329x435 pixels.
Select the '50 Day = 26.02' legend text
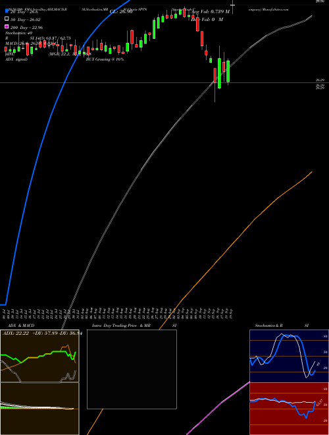pyautogui.click(x=26, y=20)
